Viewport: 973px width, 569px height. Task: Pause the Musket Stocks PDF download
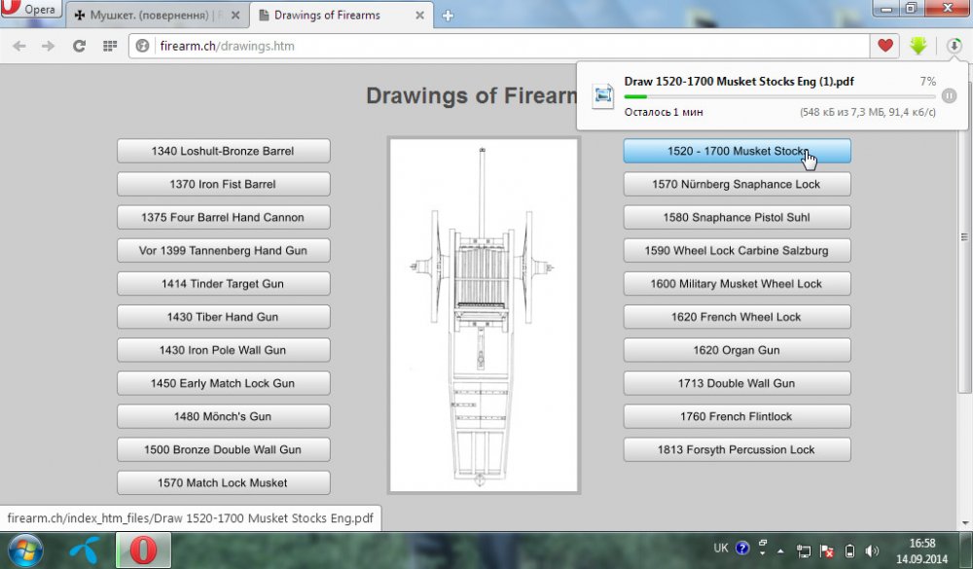coord(949,95)
